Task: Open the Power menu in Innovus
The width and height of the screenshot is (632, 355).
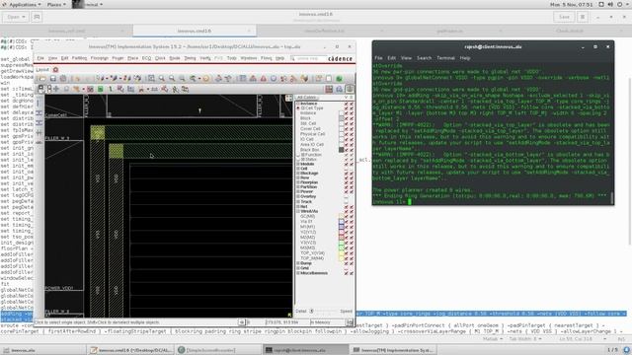Action: (118, 58)
